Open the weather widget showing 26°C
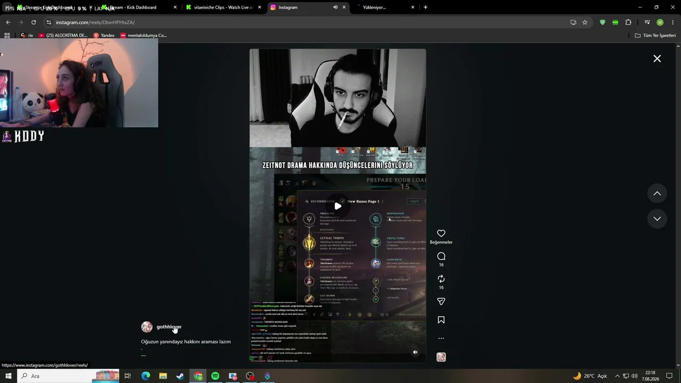Screen dimensions: 681x383 click(x=589, y=376)
